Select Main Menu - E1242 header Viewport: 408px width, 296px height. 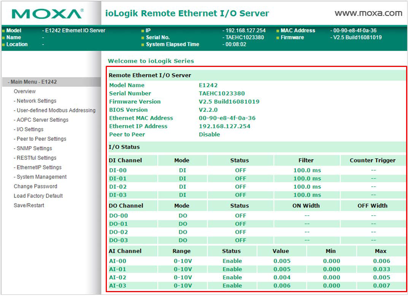51,82
